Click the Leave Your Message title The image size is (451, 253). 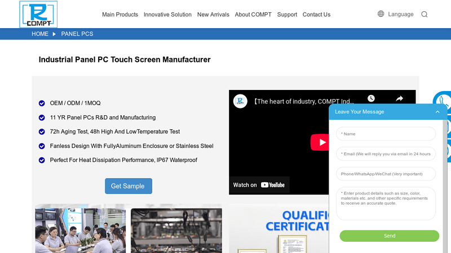(x=359, y=112)
